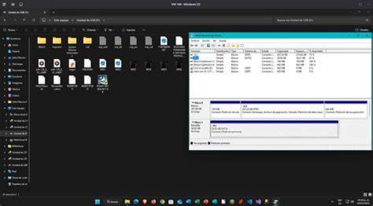This screenshot has height=206, width=373.
Task: Expand chevron after Este equipo in breadcrumb
Action: [73, 20]
